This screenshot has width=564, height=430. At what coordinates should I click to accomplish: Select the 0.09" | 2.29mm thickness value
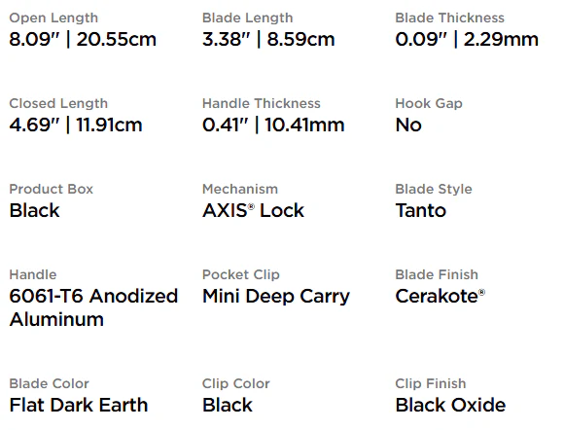coord(467,39)
